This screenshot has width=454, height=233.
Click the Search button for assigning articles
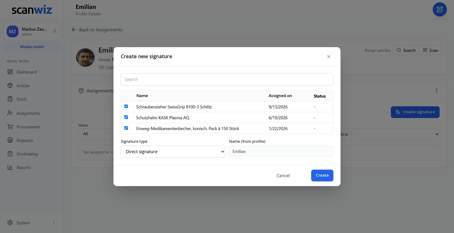pyautogui.click(x=406, y=50)
